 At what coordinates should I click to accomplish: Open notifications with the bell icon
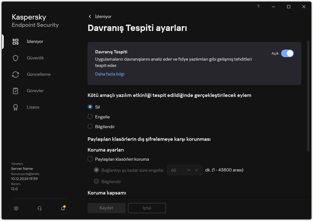click(63, 208)
